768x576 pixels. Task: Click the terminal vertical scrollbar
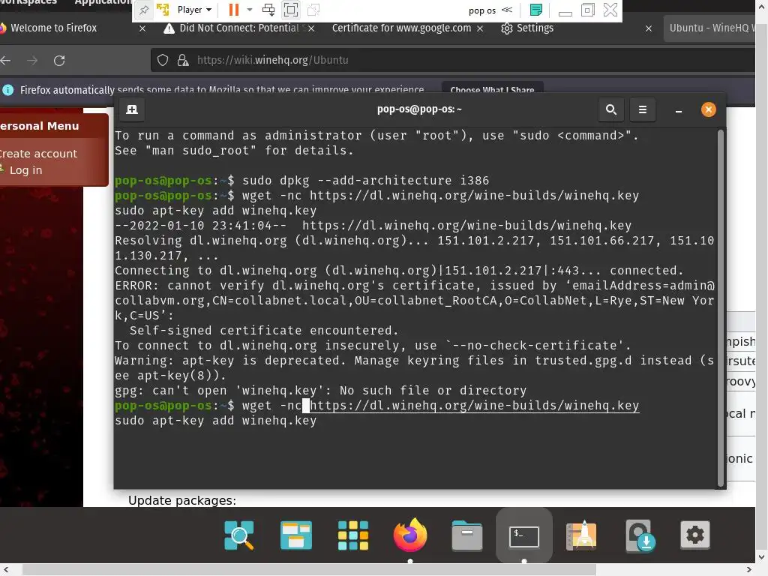pos(720,307)
